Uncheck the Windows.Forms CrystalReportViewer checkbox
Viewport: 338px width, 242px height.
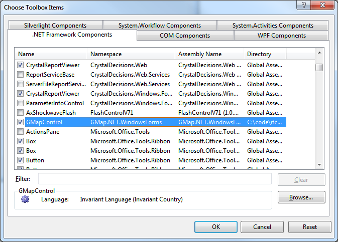20,94
